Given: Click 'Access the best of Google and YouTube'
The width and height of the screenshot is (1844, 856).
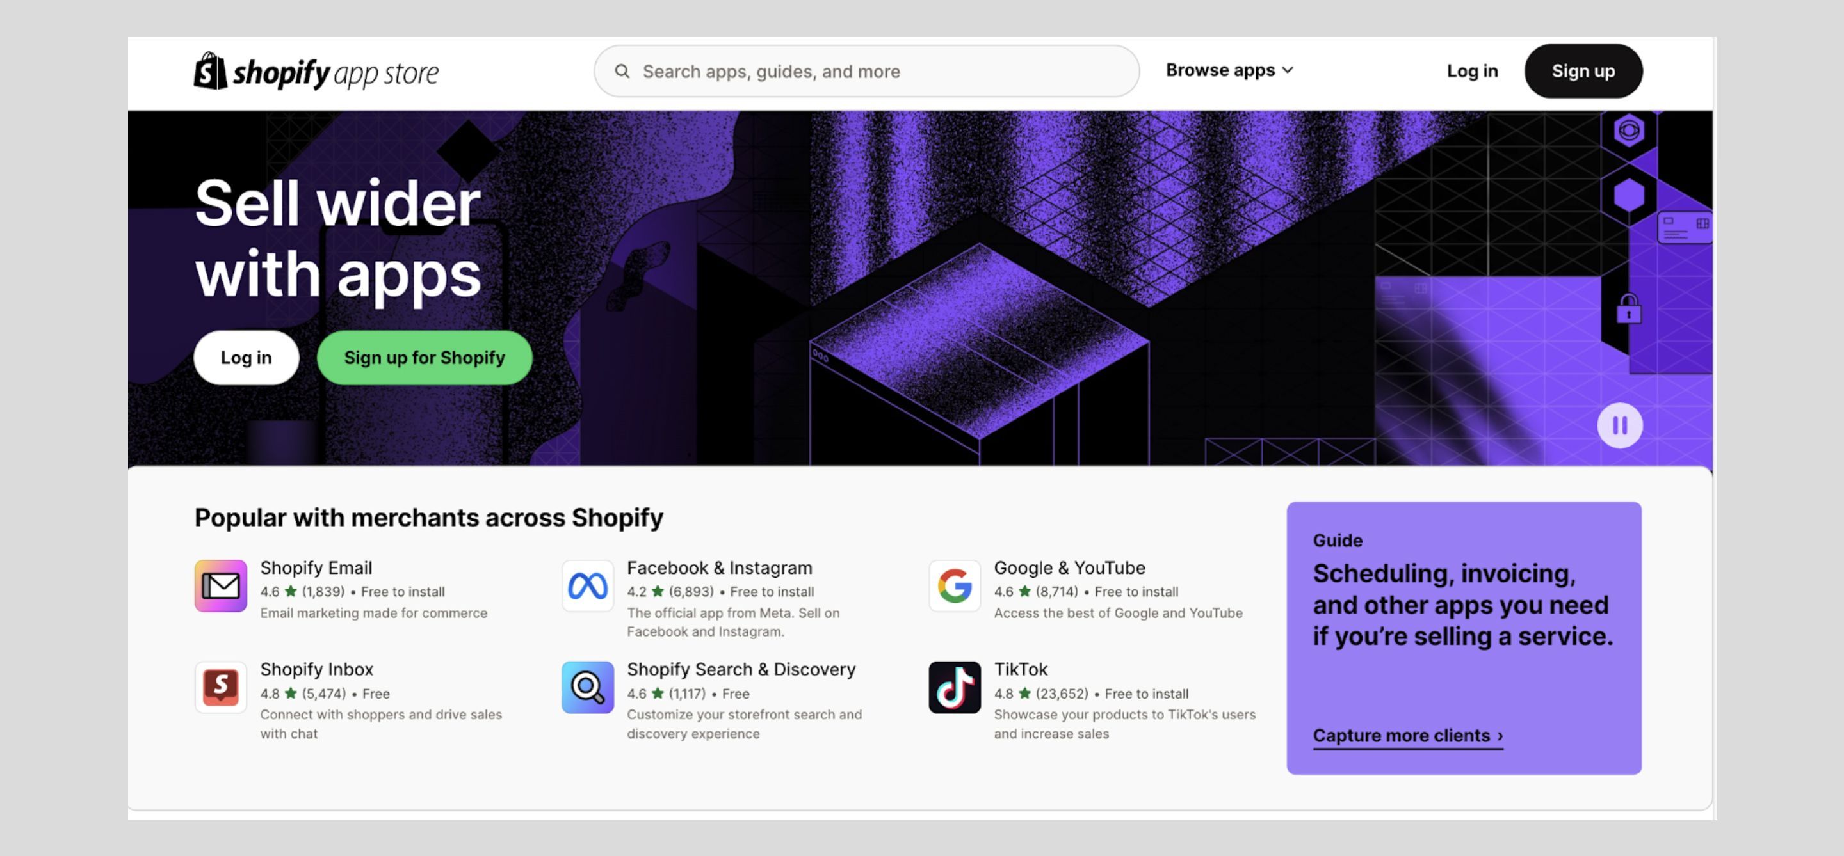Looking at the screenshot, I should click(x=1118, y=613).
